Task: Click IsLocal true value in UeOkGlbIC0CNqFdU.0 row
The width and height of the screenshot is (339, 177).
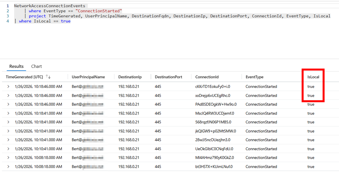Action: coord(311,149)
